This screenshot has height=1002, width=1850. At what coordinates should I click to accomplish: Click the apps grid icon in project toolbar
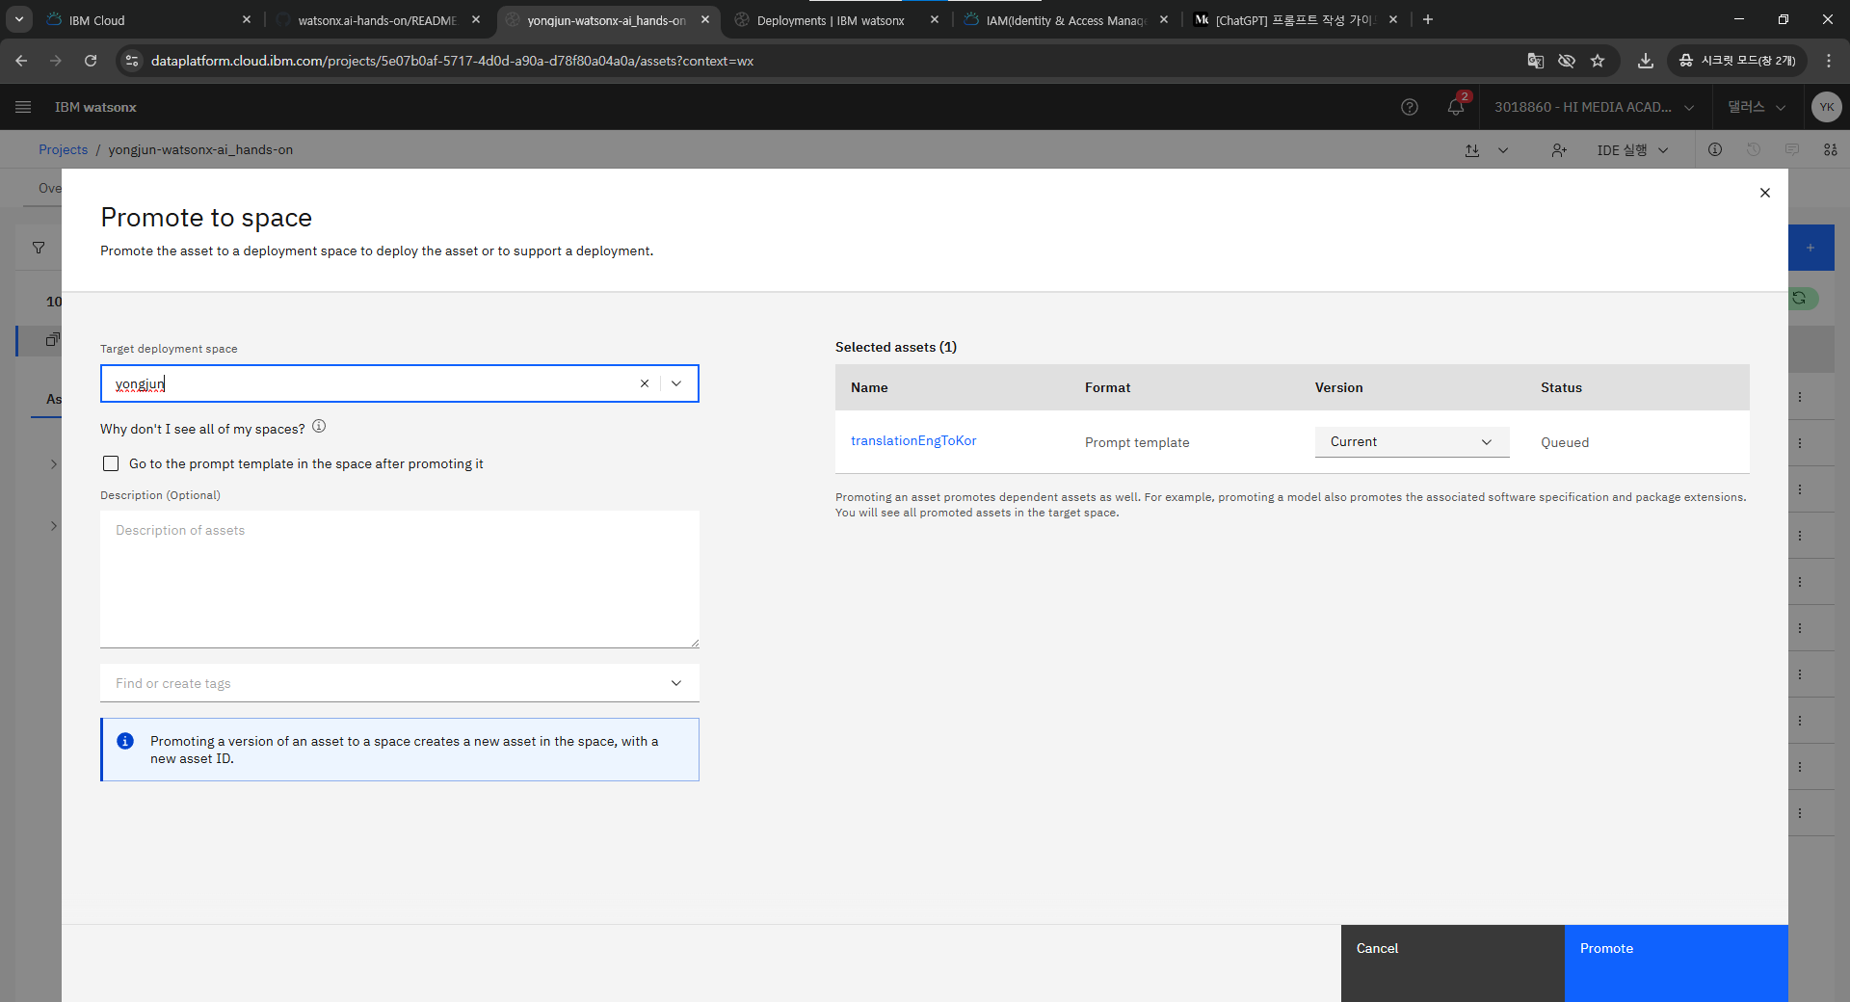pos(1831,149)
